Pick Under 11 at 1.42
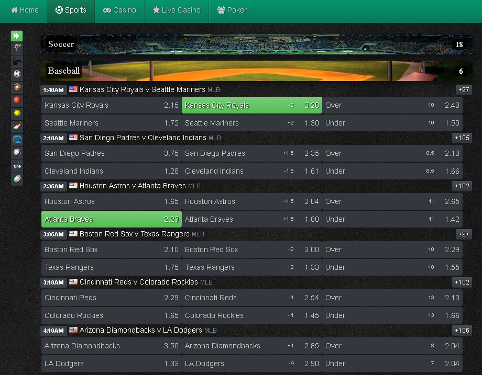482x375 pixels. pyautogui.click(x=392, y=219)
